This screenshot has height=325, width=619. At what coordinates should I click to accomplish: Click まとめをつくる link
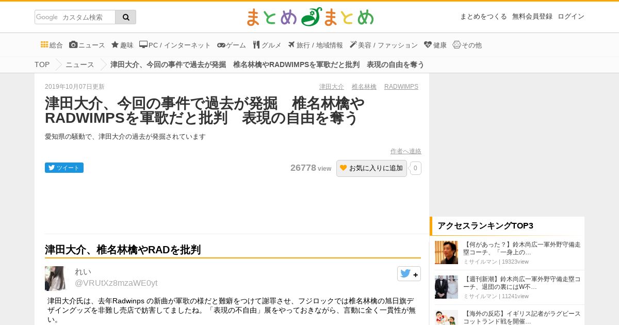pos(483,17)
